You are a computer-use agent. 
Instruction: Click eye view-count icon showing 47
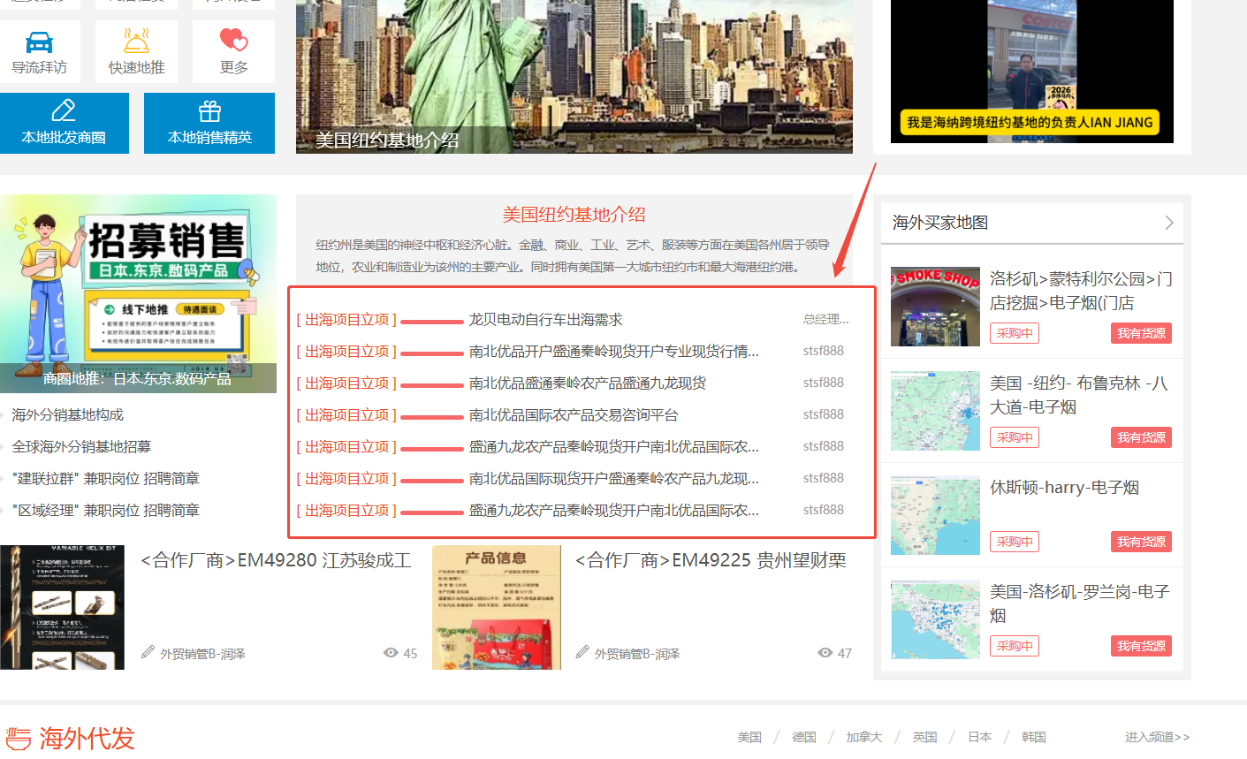(x=825, y=653)
